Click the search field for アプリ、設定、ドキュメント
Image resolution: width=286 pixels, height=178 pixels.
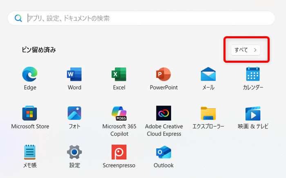click(x=141, y=18)
